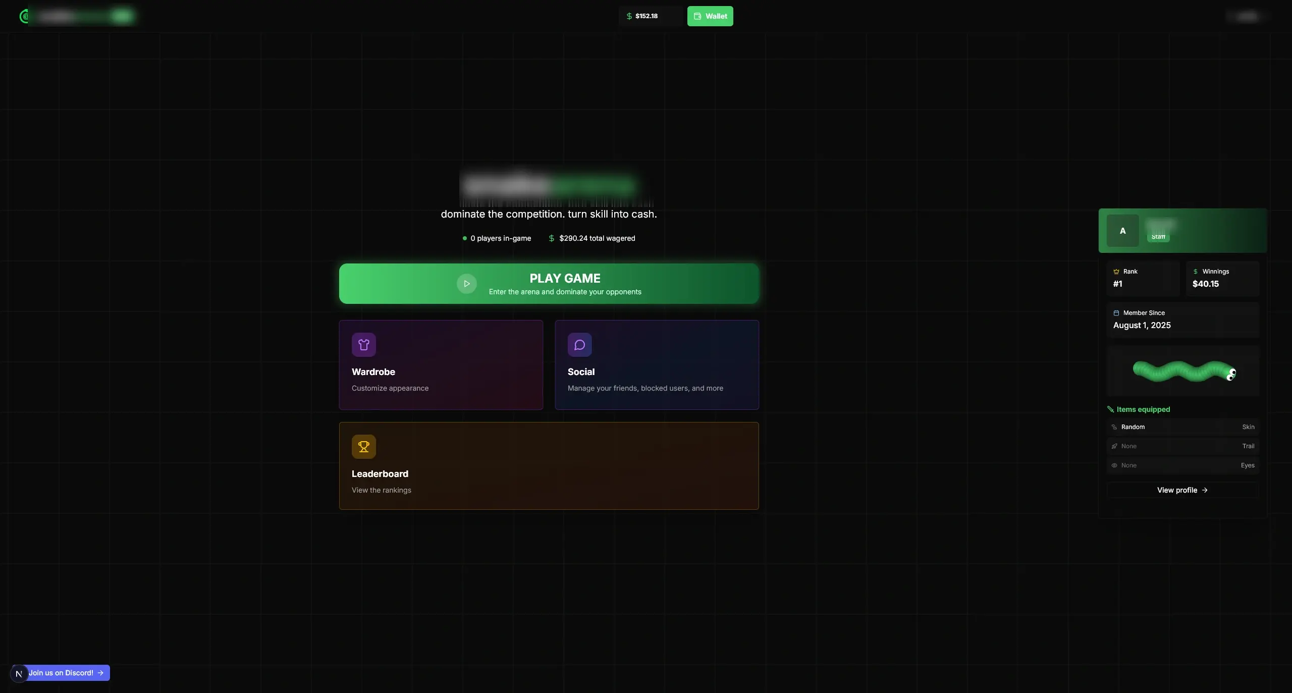Click the skin icon beside Random
The image size is (1292, 693).
[1114, 427]
